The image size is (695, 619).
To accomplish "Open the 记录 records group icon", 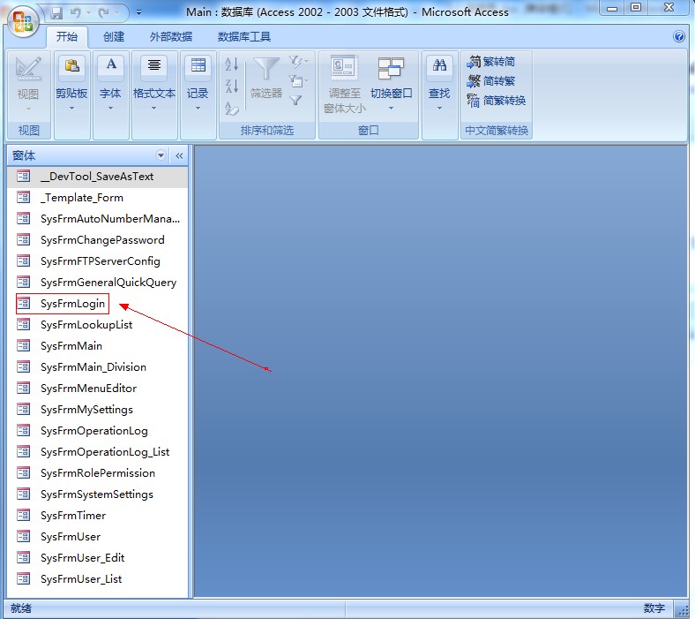I will click(x=198, y=68).
